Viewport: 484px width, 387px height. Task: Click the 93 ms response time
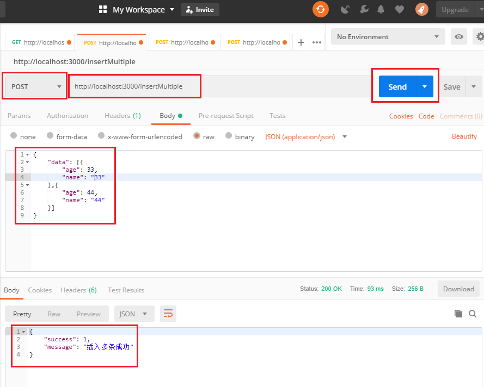[375, 289]
